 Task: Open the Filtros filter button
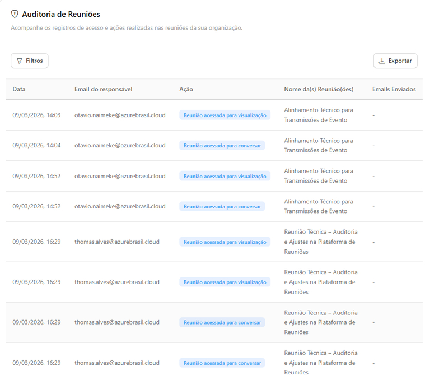tap(30, 61)
